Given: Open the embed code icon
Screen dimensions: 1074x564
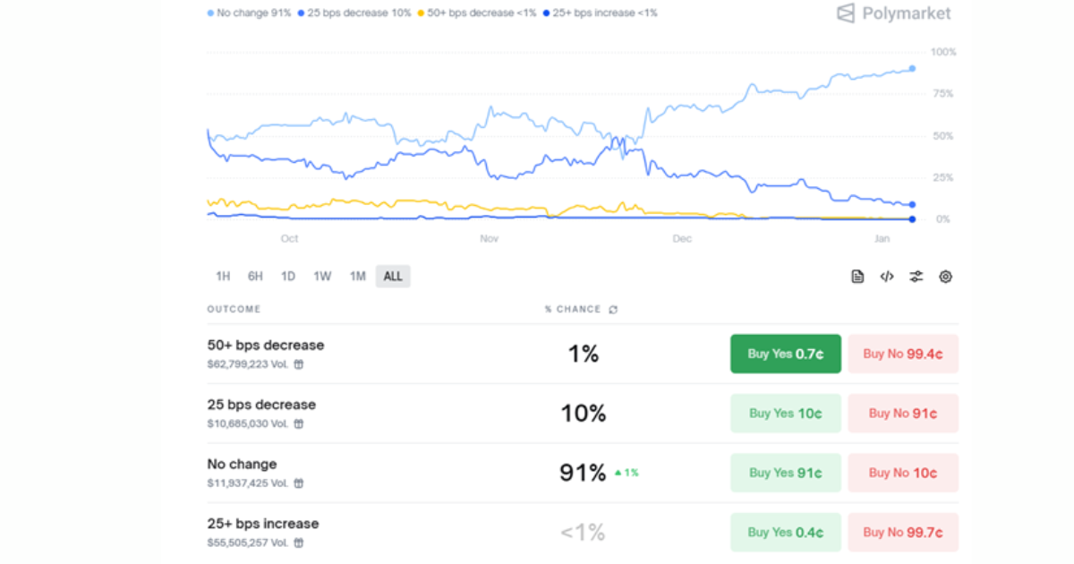Looking at the screenshot, I should (x=886, y=277).
